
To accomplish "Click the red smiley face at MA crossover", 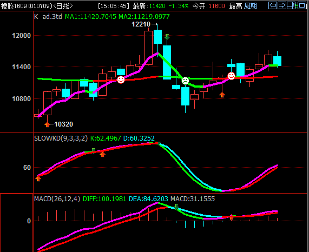I will (121, 79).
